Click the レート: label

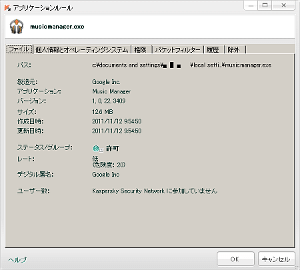[x=26, y=159]
